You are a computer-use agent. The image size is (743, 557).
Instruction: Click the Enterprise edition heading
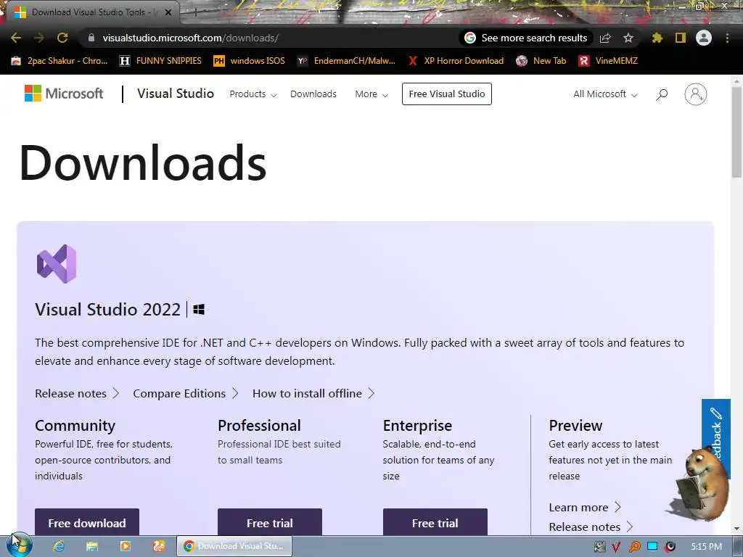point(417,425)
